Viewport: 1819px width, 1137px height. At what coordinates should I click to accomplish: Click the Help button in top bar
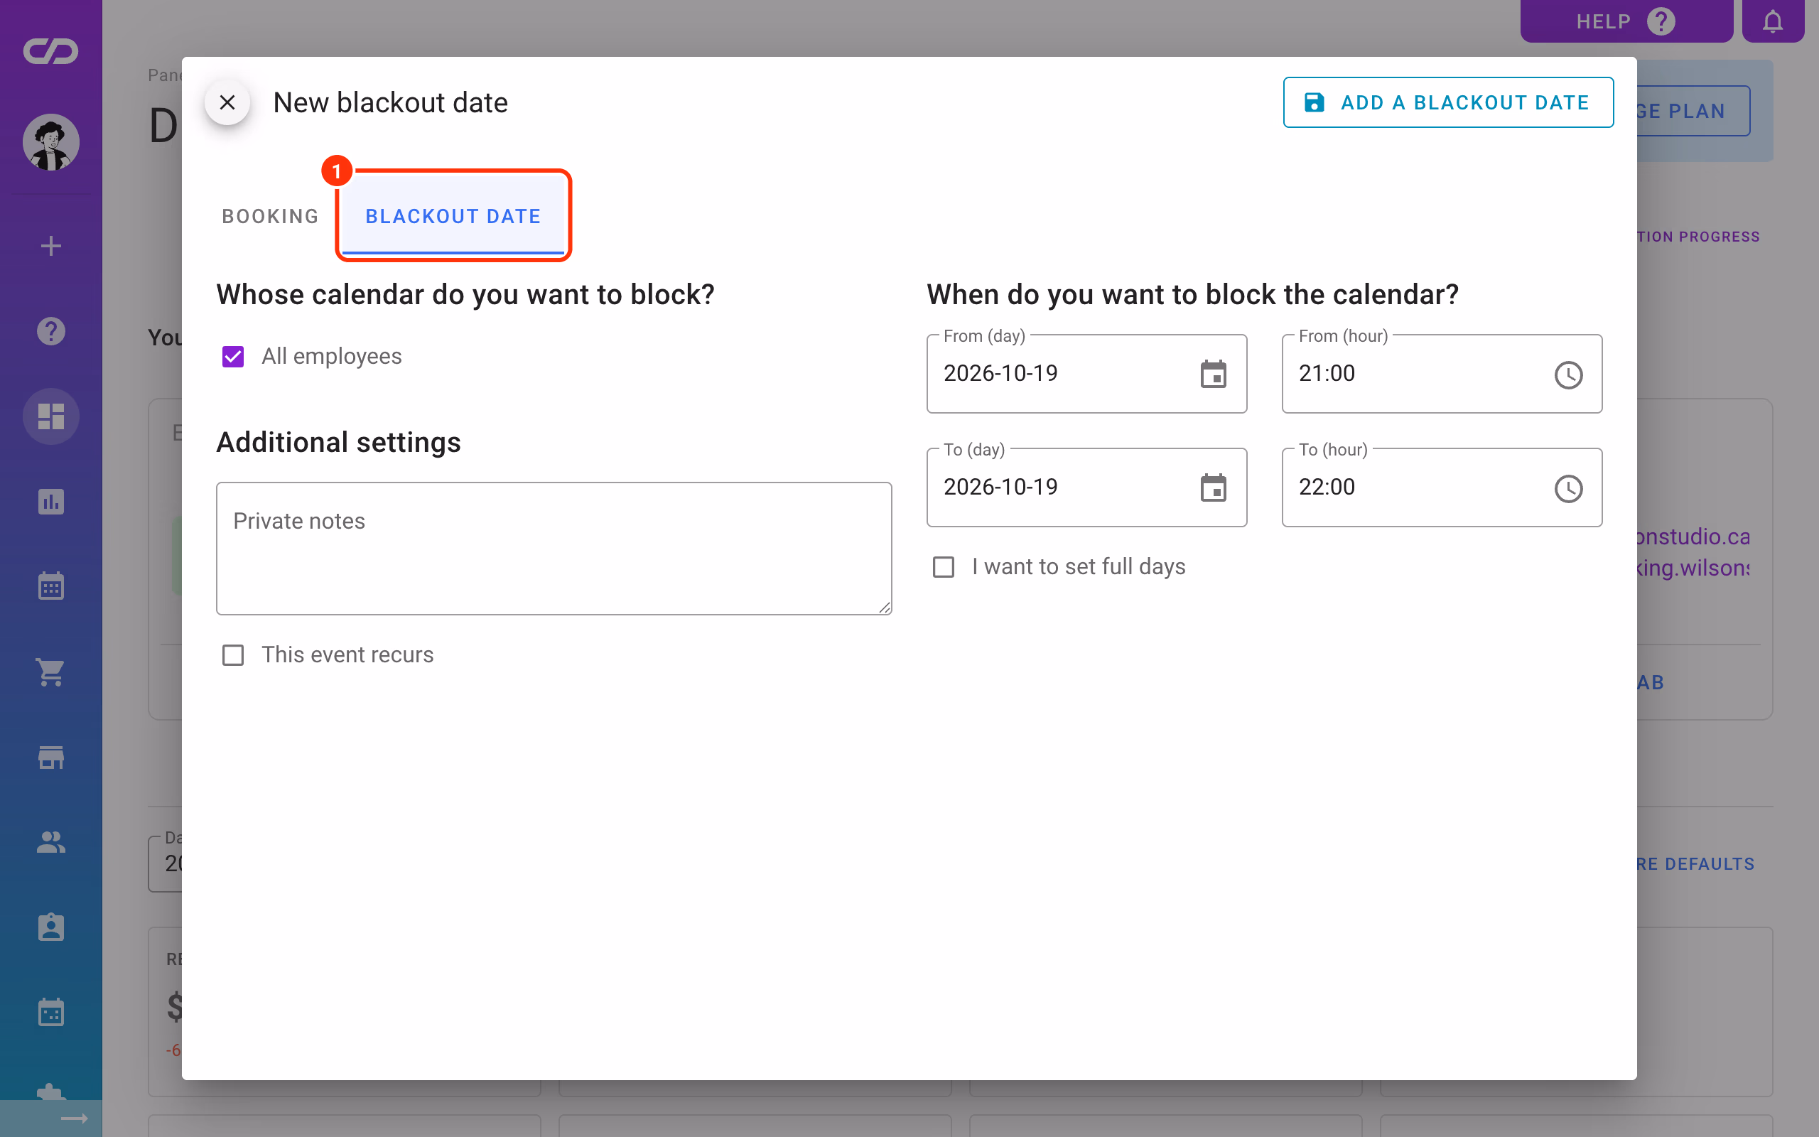[1626, 21]
